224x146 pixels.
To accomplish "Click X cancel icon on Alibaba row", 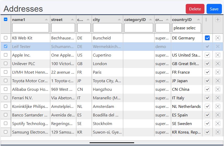I will click(x=218, y=89).
